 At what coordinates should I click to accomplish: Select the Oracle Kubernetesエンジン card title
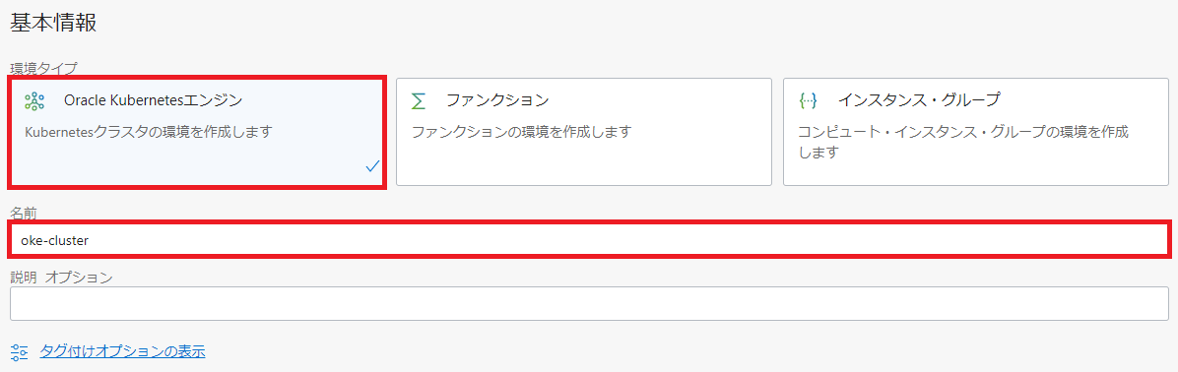pyautogui.click(x=154, y=99)
